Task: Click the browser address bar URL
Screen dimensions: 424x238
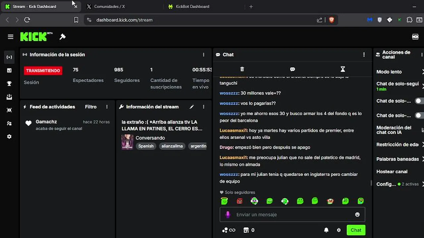Action: tap(124, 20)
